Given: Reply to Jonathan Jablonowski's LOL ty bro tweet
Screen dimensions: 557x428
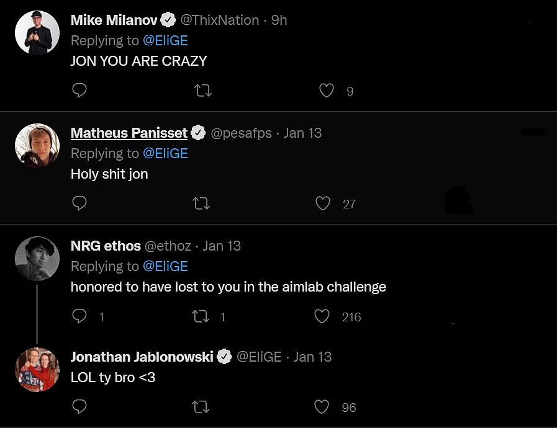Looking at the screenshot, I should tap(79, 406).
